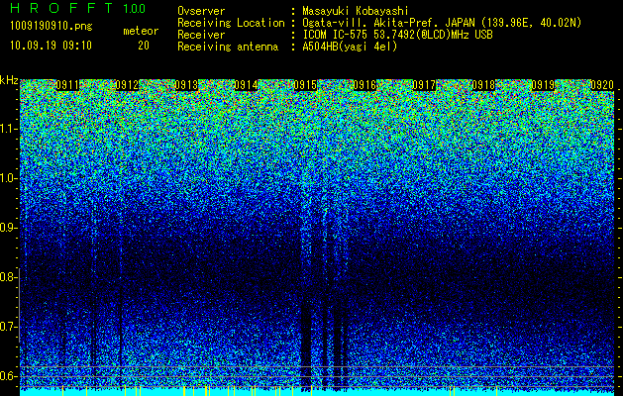
Task: Click the ICOM IC-575 receiver text
Action: [397, 35]
